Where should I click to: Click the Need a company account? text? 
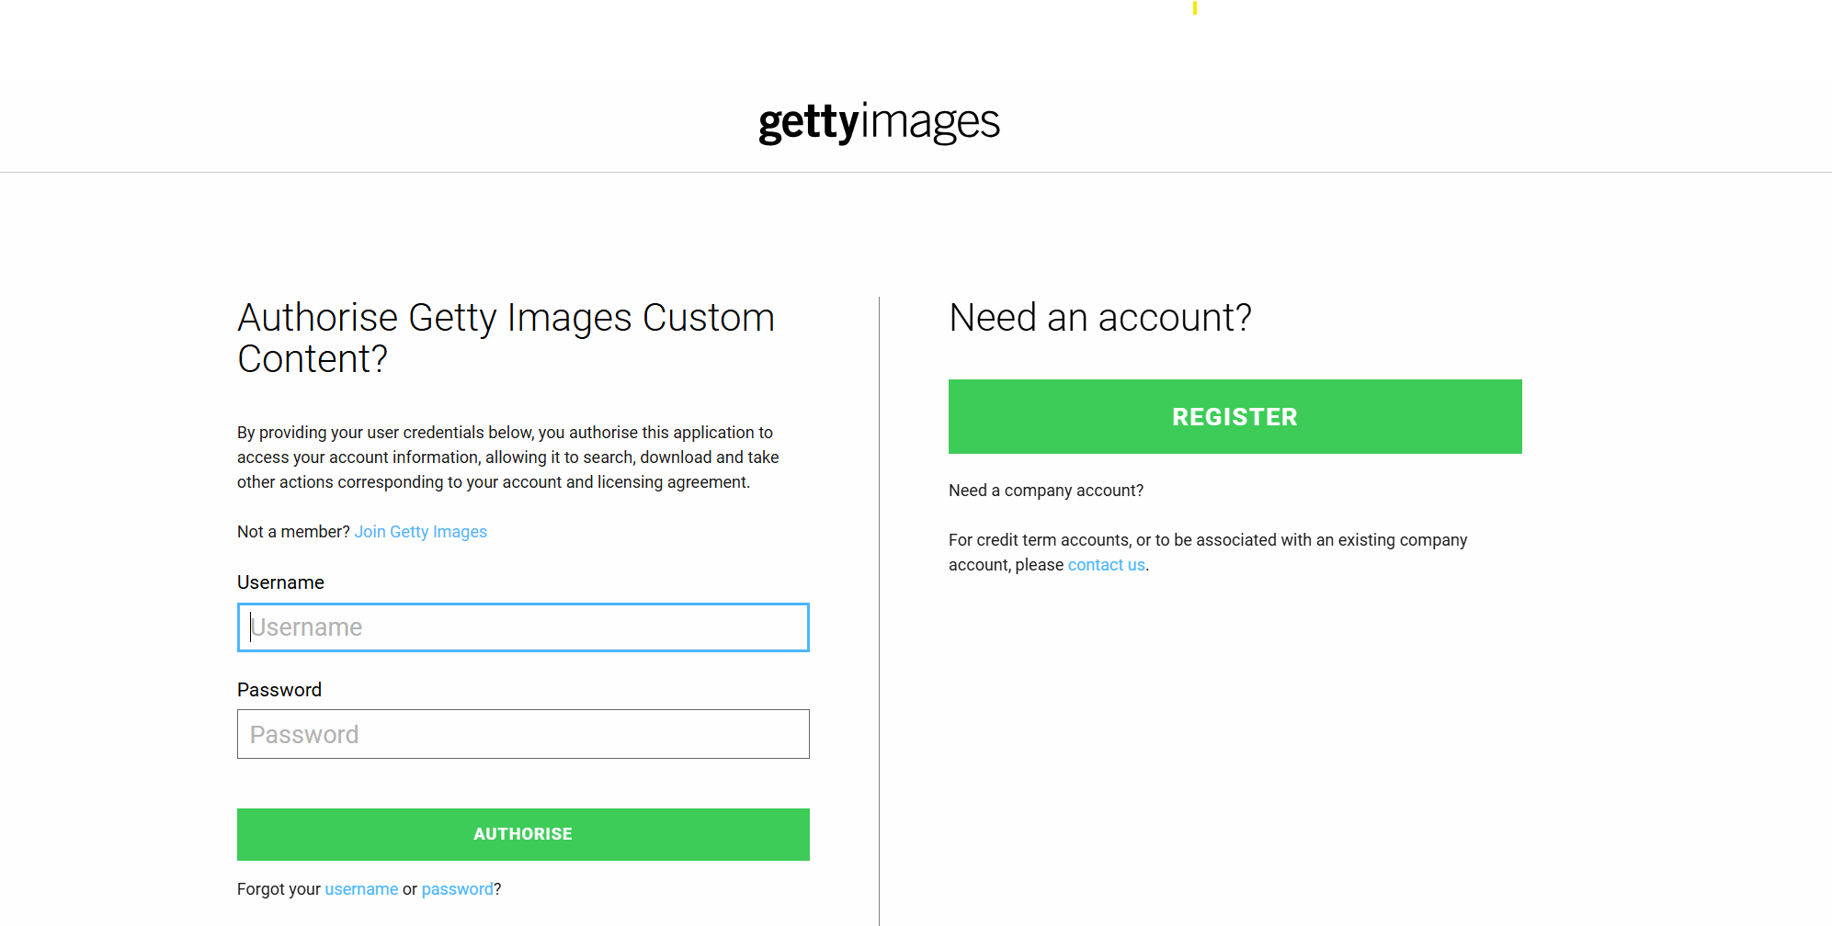(1046, 491)
